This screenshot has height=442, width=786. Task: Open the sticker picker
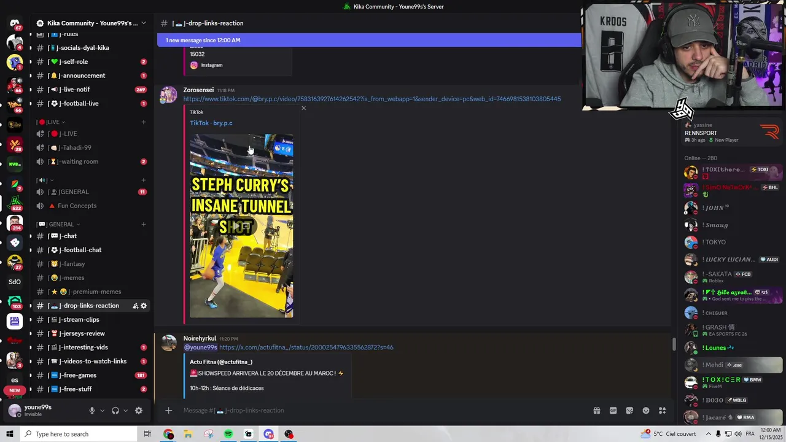[x=629, y=411]
